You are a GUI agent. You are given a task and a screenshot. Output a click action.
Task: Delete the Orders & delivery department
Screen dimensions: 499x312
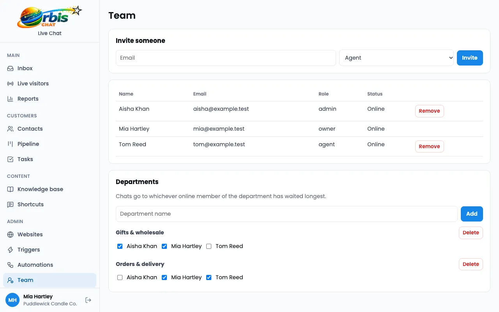click(471, 264)
